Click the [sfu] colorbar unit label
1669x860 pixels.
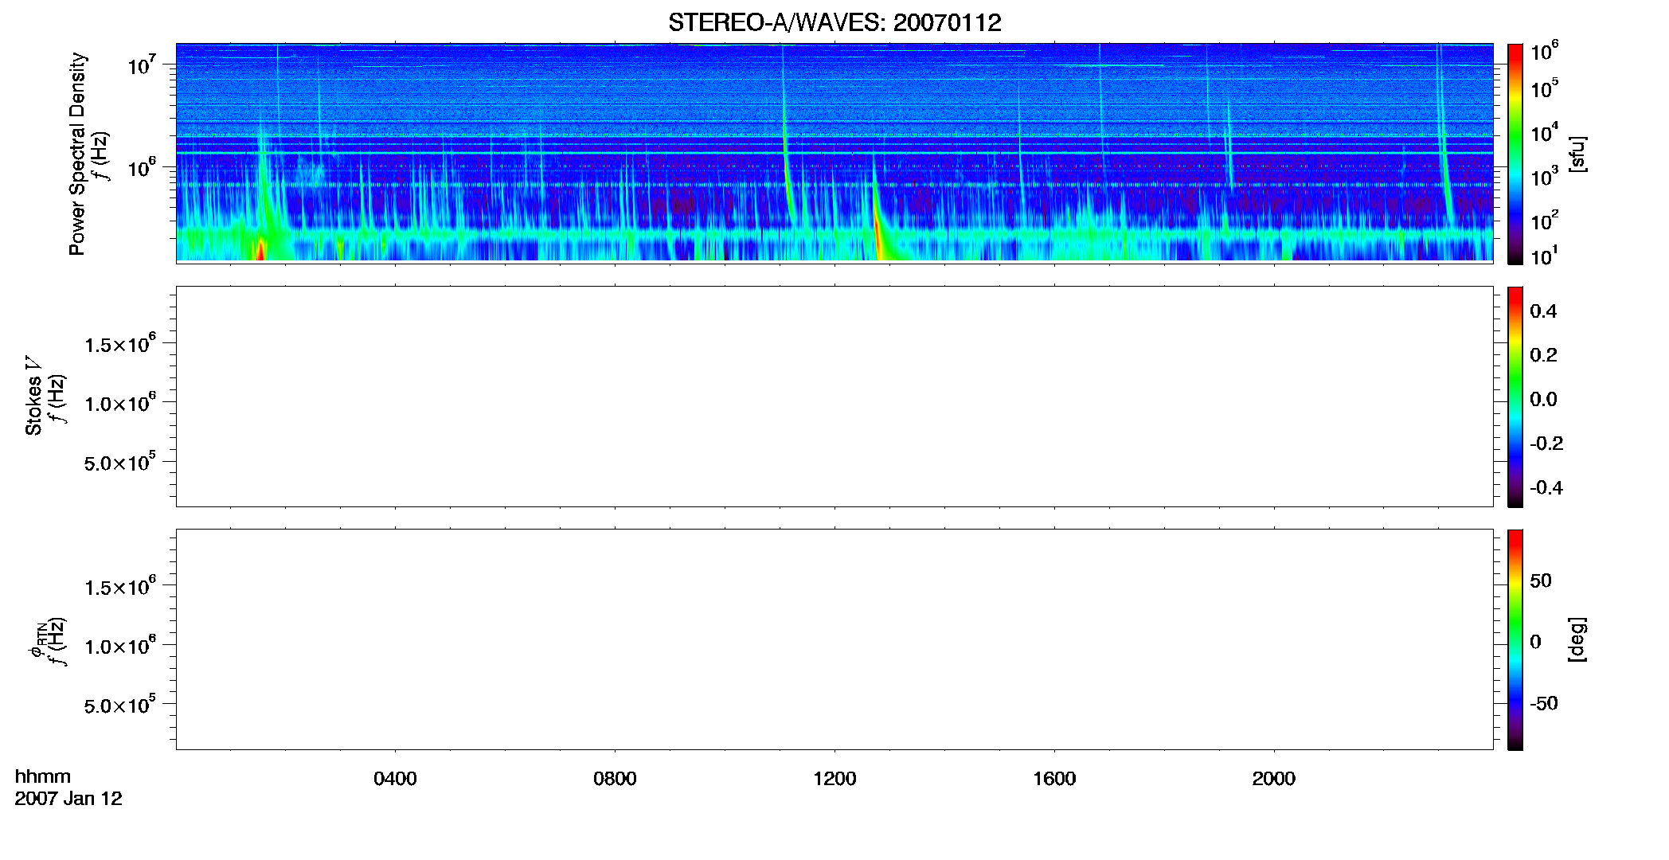pos(1577,154)
